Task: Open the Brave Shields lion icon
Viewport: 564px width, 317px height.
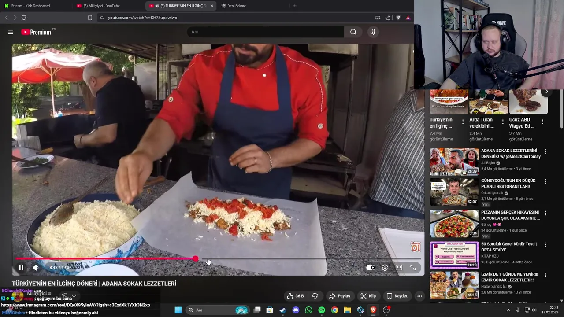Action: (x=398, y=18)
